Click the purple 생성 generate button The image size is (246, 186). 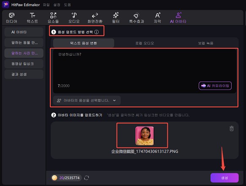point(224,178)
